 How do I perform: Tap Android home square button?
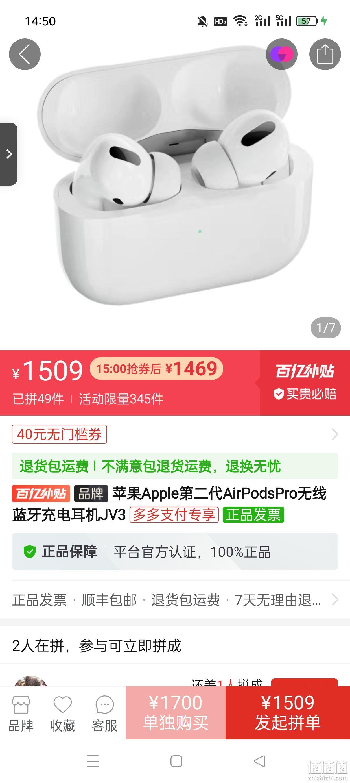(176, 762)
